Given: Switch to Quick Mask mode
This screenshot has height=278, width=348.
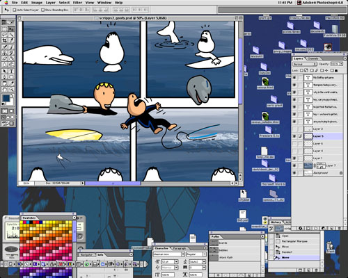Looking at the screenshot, I should 11,111.
